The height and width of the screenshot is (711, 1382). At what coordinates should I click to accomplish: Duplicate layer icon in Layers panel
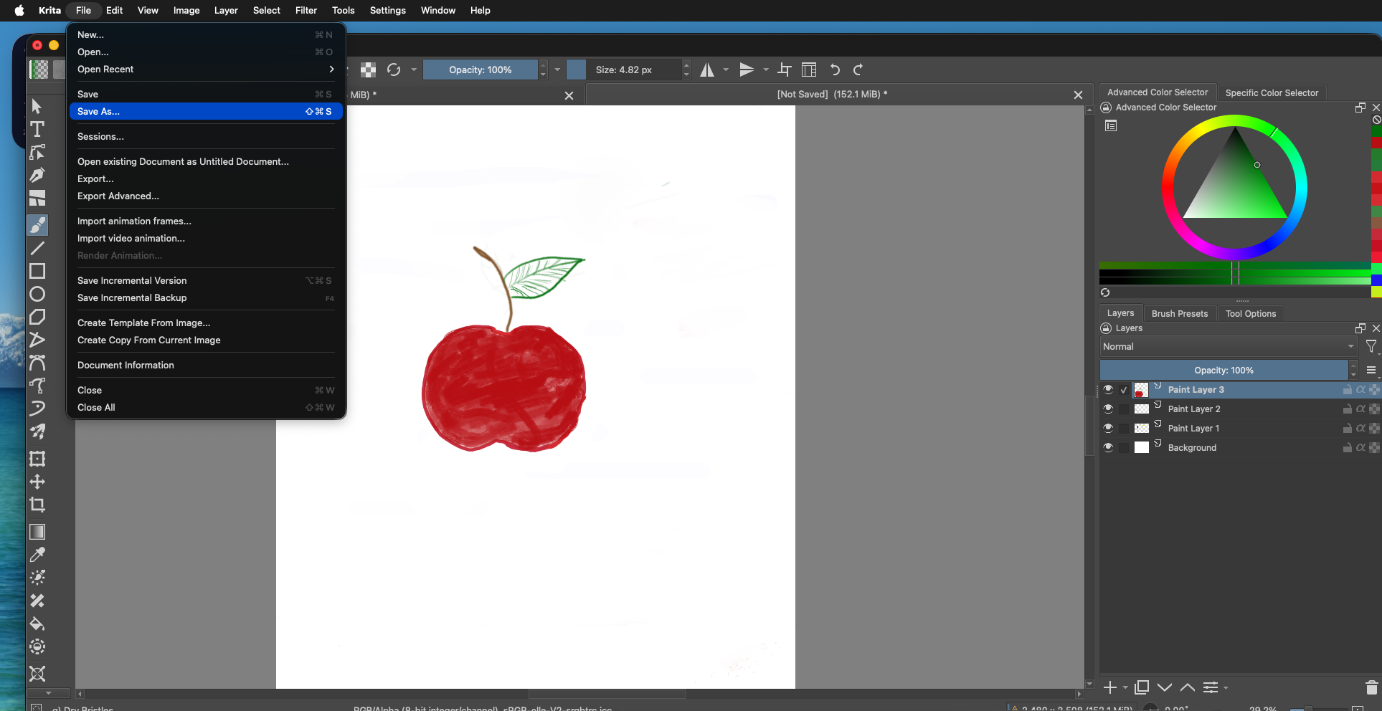click(x=1142, y=687)
